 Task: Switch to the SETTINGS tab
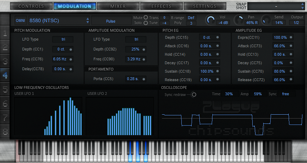point(205,6)
